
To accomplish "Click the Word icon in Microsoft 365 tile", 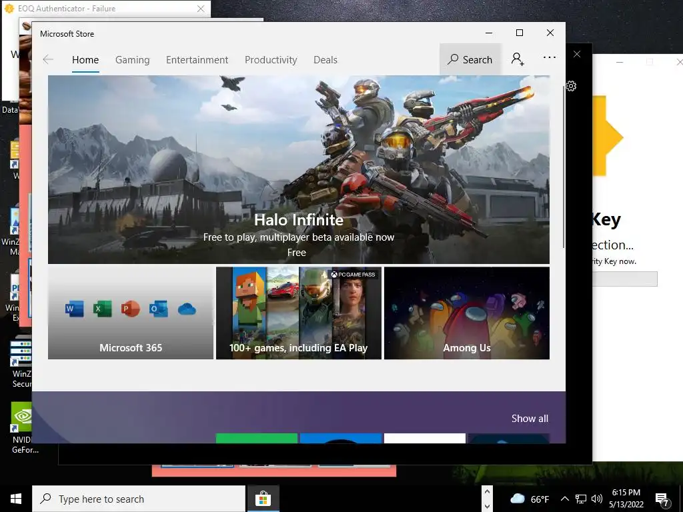I will (x=74, y=309).
